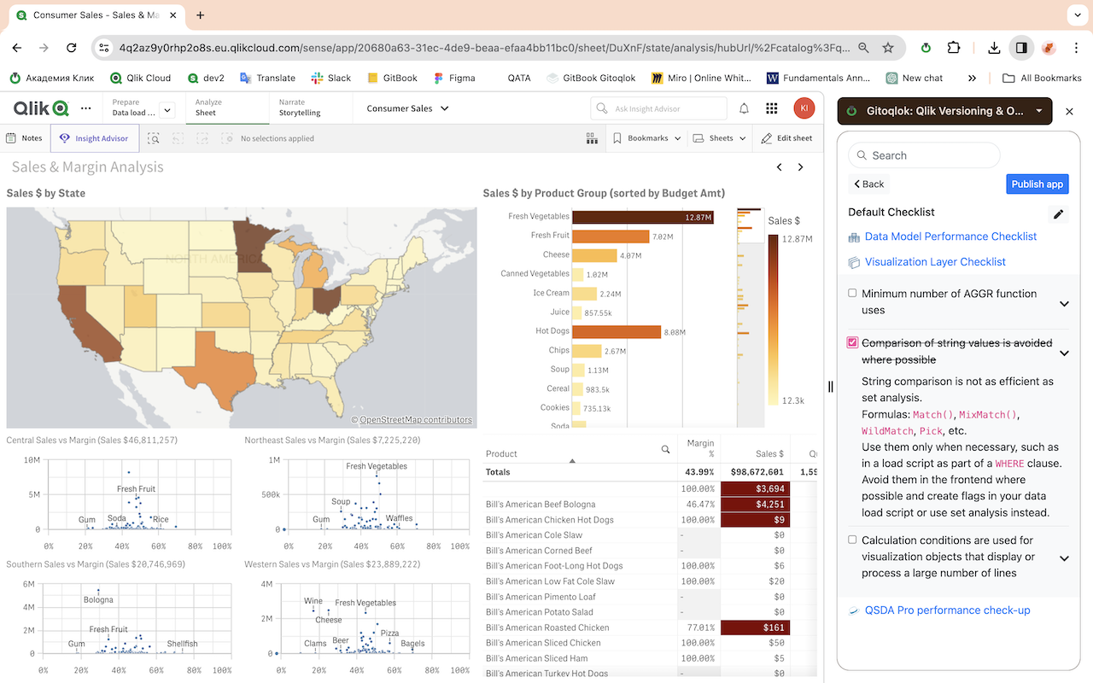The height and width of the screenshot is (683, 1093).
Task: Open Visualization Layer Checklist link
Action: tap(935, 262)
